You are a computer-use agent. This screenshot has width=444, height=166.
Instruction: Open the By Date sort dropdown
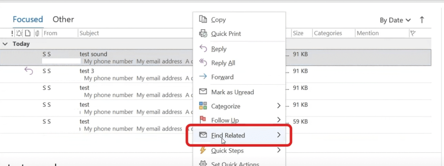coord(395,20)
